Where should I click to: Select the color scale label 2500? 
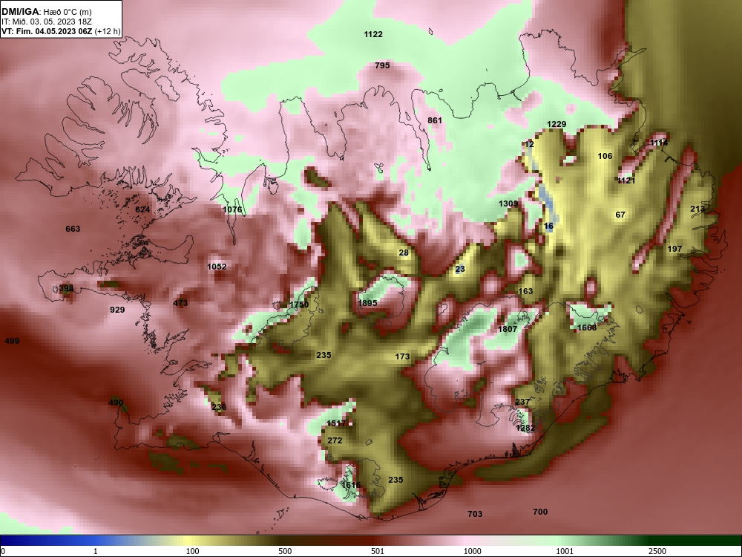tap(657, 551)
